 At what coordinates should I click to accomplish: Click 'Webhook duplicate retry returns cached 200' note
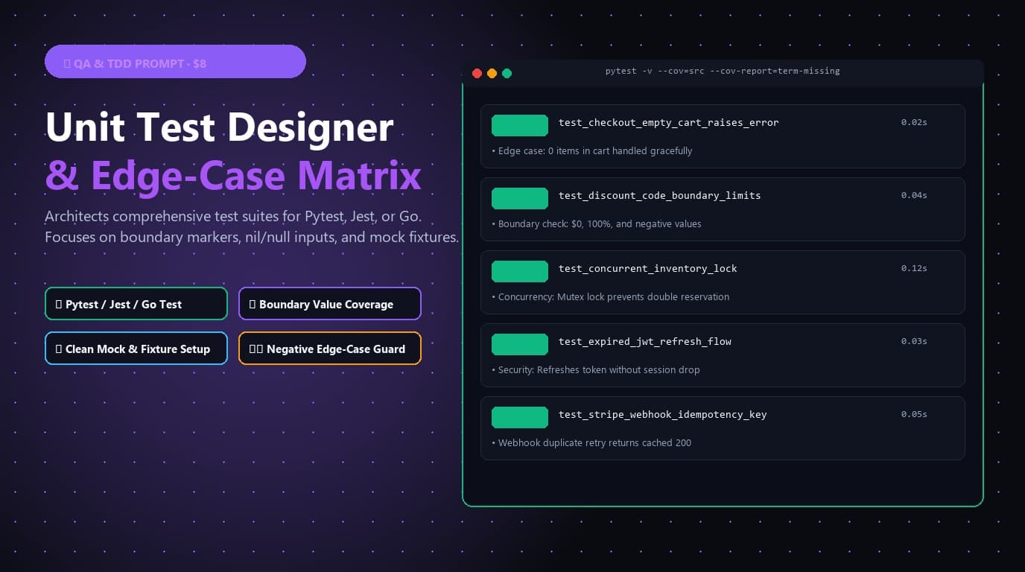[x=591, y=443]
